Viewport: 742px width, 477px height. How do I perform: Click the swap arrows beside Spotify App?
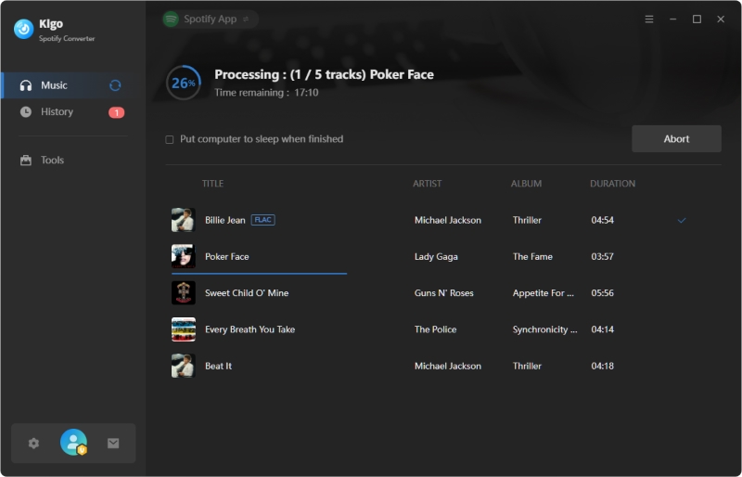coord(246,19)
